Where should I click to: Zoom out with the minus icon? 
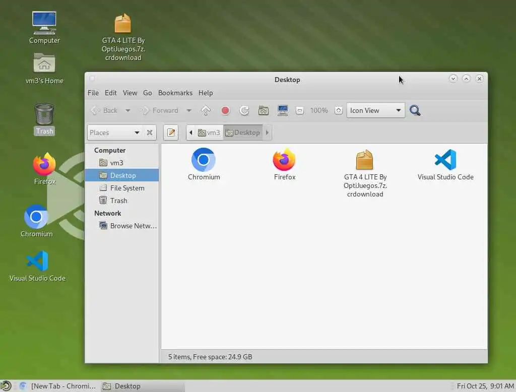coord(299,110)
